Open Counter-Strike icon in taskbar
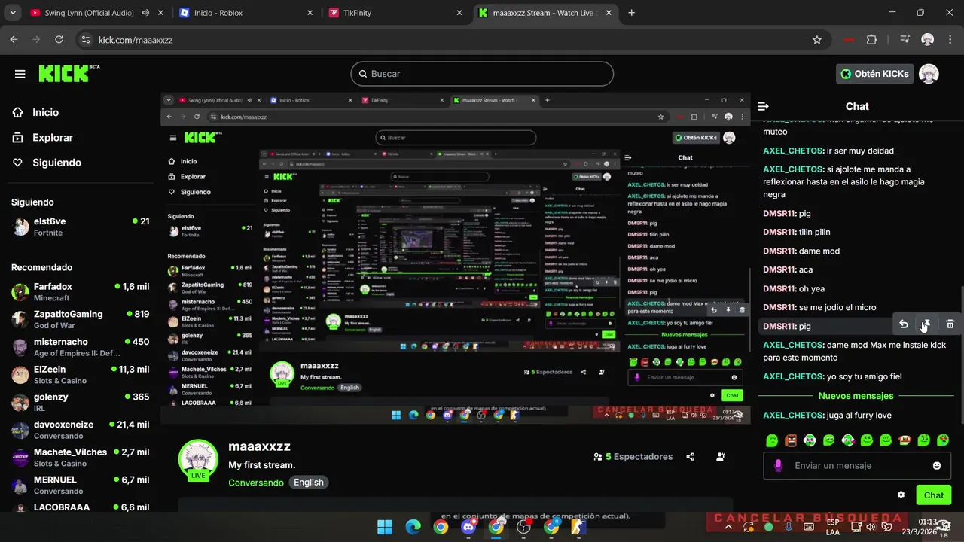The width and height of the screenshot is (964, 542). click(x=578, y=527)
